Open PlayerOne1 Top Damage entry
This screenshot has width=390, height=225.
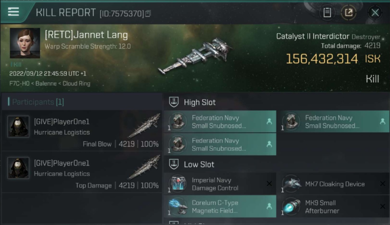pyautogui.click(x=82, y=172)
